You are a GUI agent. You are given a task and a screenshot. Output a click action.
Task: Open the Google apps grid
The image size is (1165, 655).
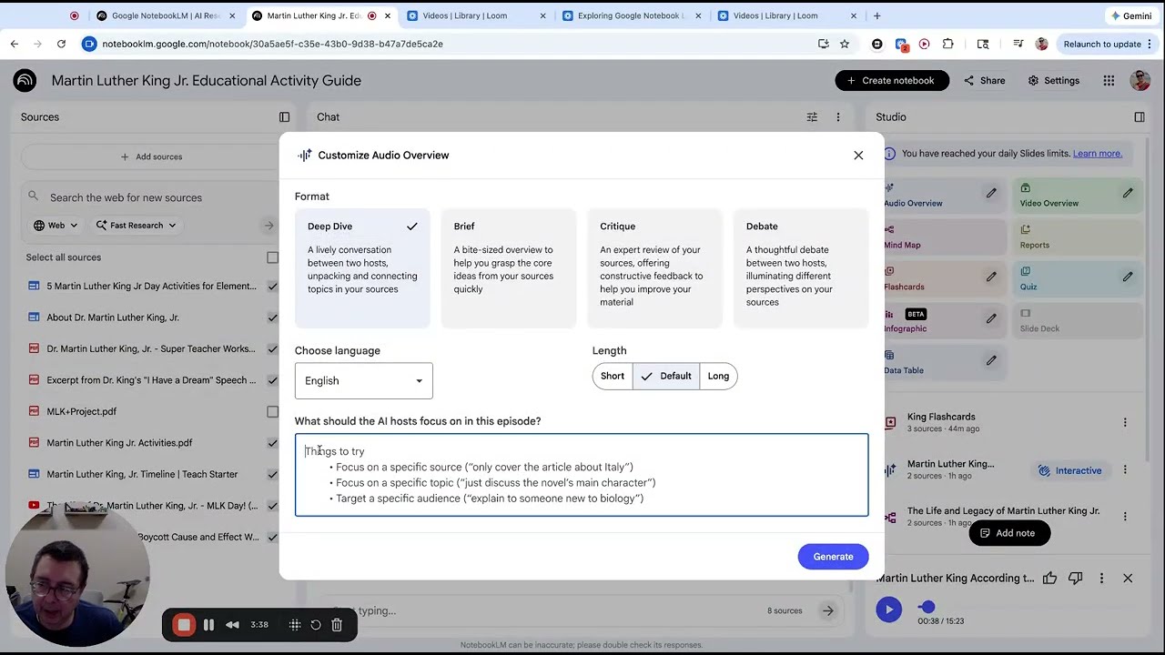(x=1109, y=80)
